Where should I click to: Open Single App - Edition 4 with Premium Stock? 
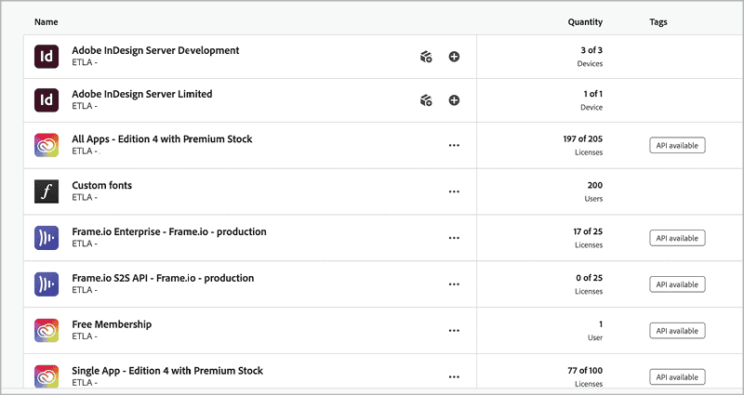[x=167, y=371]
